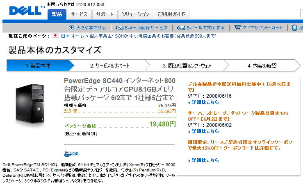Open the ご利用ガイド tab
This screenshot has height=189, width=303.
(x=171, y=14)
